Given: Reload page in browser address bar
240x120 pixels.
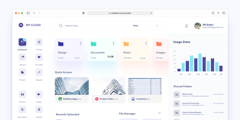Looking at the screenshot, I should tap(151, 13).
